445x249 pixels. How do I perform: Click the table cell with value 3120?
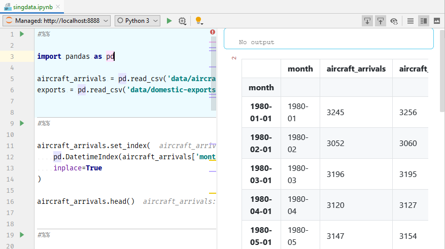(356, 205)
